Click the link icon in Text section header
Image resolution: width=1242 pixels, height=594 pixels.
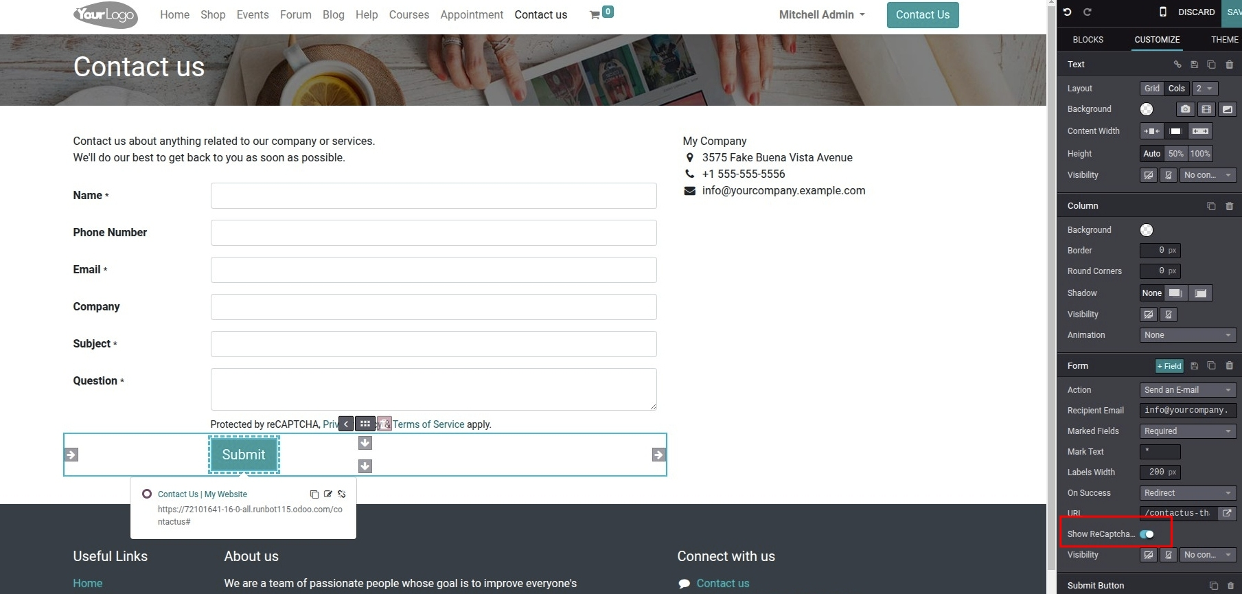coord(1177,65)
